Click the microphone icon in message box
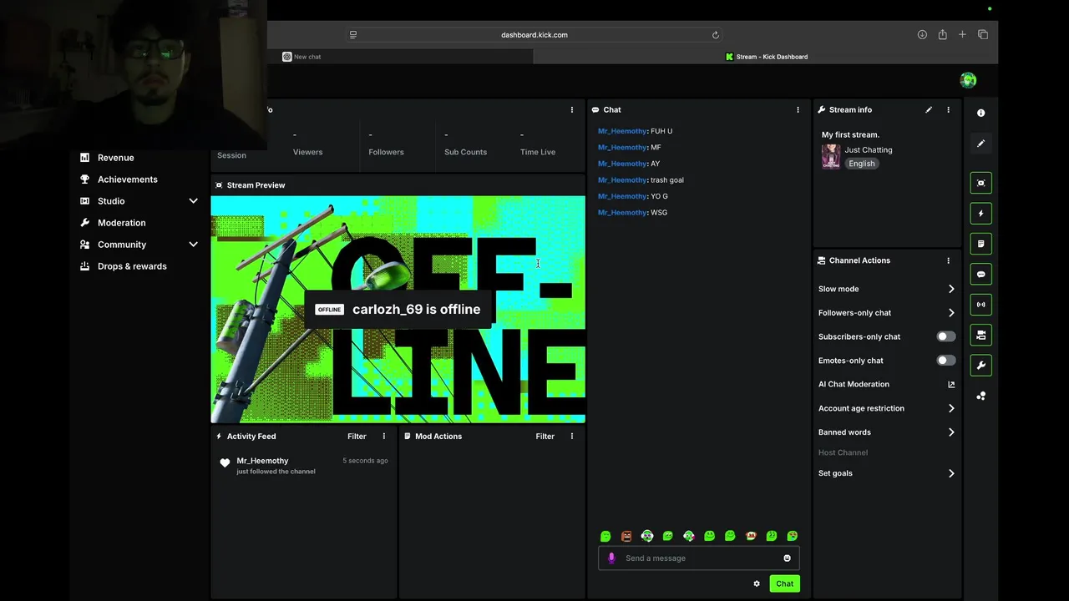This screenshot has width=1069, height=601. point(611,558)
